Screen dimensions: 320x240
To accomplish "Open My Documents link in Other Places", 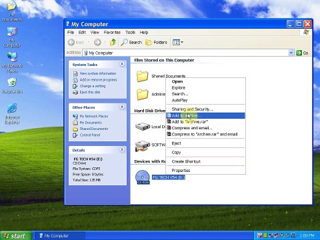I will (x=91, y=123).
